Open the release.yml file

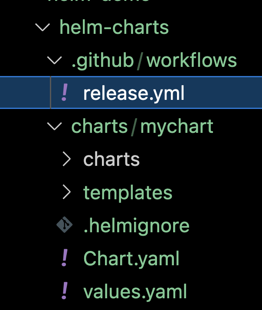[x=134, y=94]
